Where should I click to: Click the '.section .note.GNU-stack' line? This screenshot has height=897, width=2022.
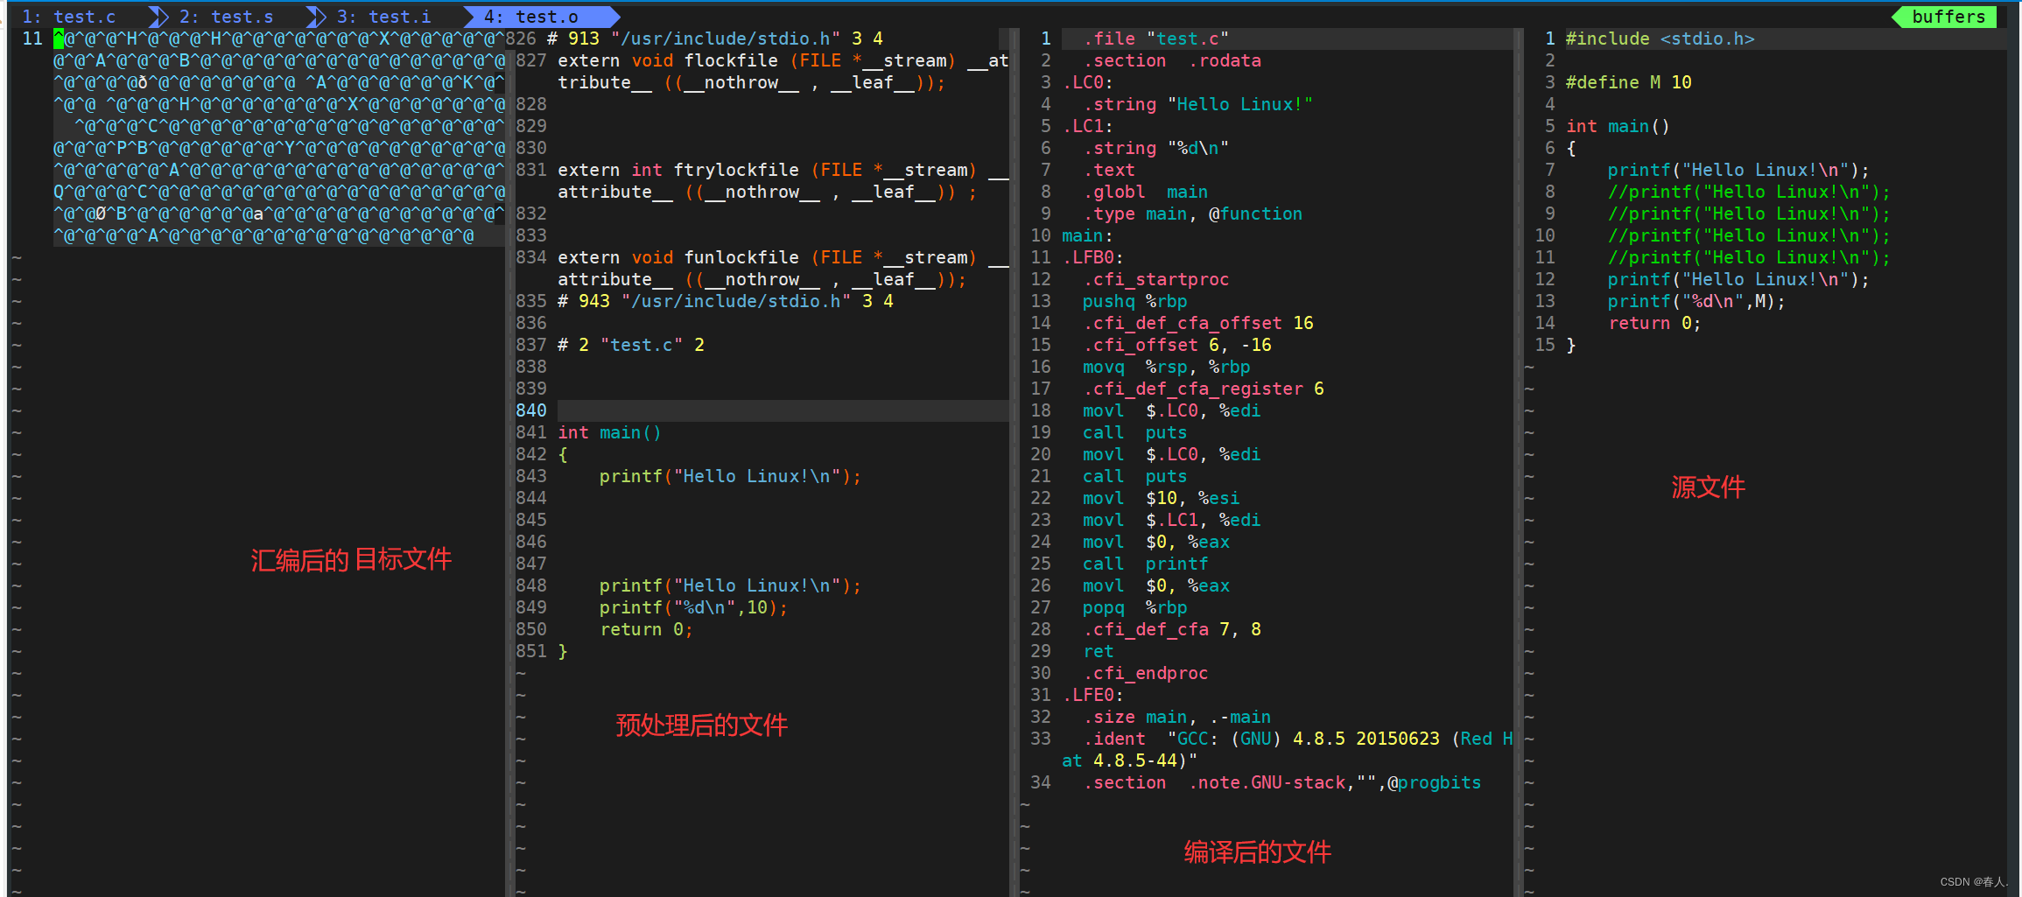point(1281,782)
